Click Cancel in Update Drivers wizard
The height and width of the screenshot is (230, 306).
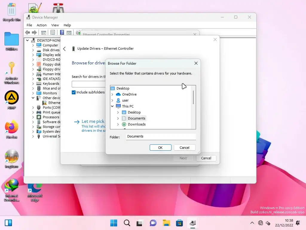(x=206, y=158)
